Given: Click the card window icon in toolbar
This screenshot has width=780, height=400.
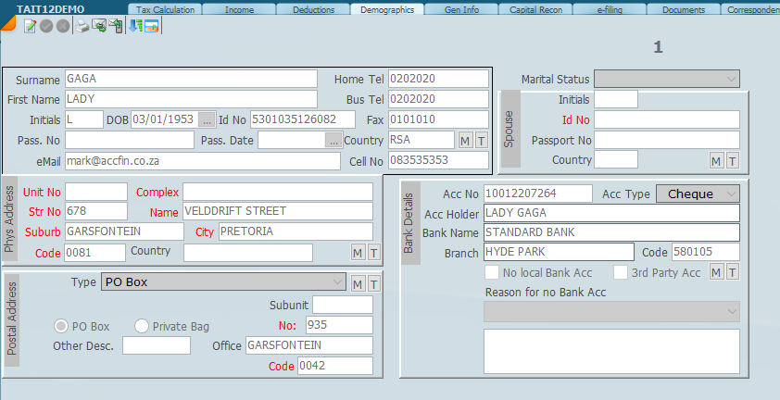Looking at the screenshot, I should 150,26.
